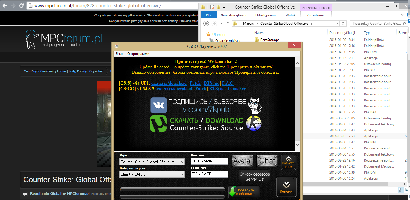
Task: Click the Ulubione star in Explorer sidebar
Action: point(209,34)
